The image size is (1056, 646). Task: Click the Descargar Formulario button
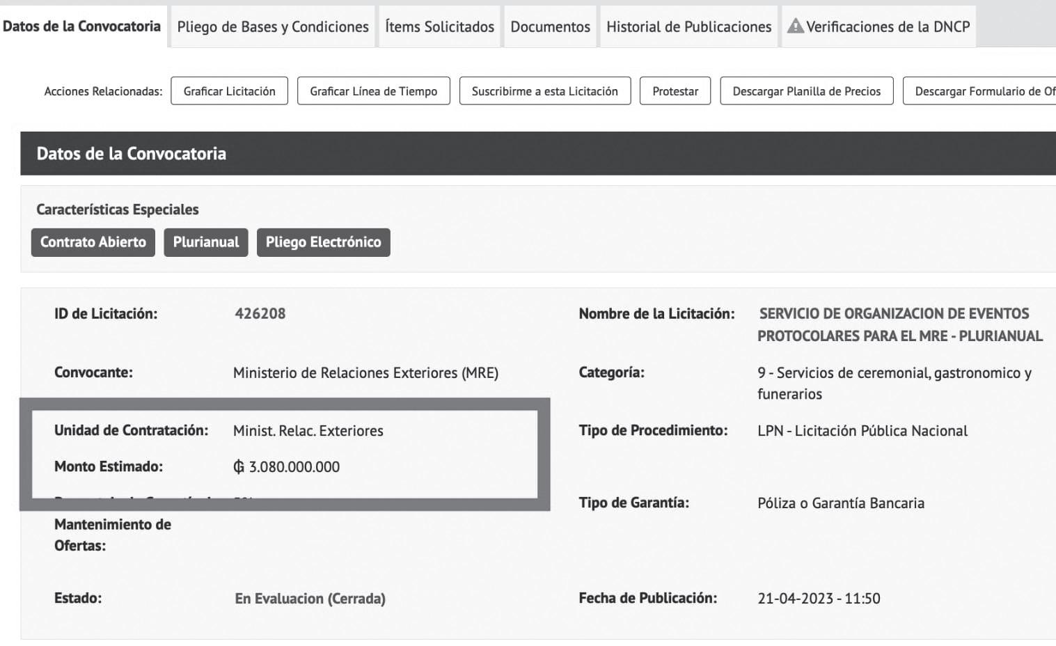(x=979, y=91)
